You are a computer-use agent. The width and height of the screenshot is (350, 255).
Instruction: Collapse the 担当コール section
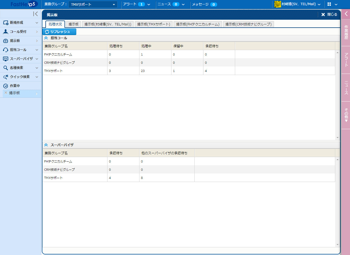pos(46,38)
